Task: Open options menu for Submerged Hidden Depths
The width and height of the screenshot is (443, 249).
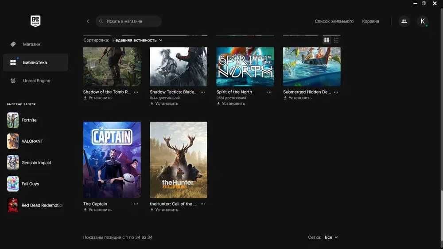Action: tap(336, 92)
